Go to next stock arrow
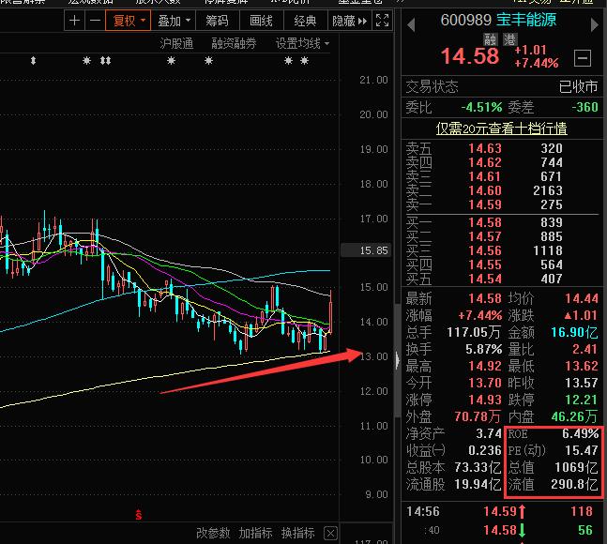Screen dimensions: 607x544 [595, 24]
